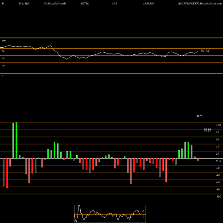Click the end point of the RSI line
The image size is (223, 223).
(198, 51)
